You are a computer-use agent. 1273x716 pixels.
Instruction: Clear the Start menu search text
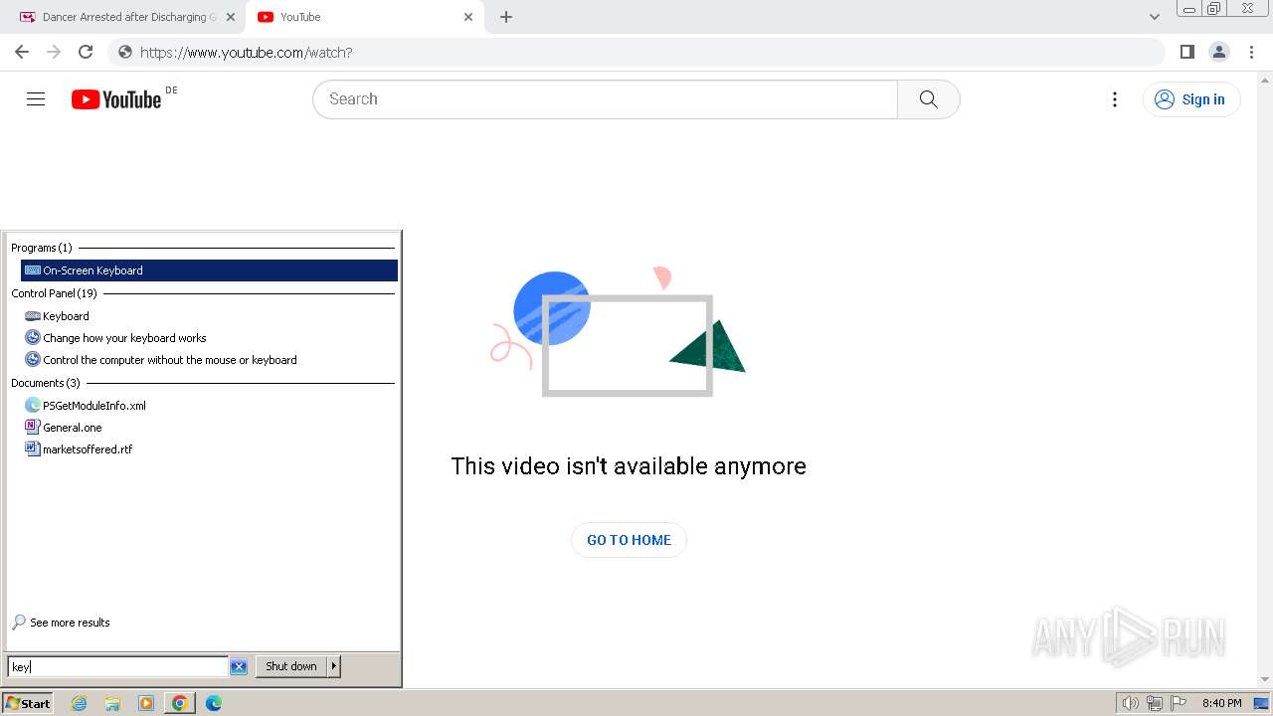pyautogui.click(x=239, y=666)
